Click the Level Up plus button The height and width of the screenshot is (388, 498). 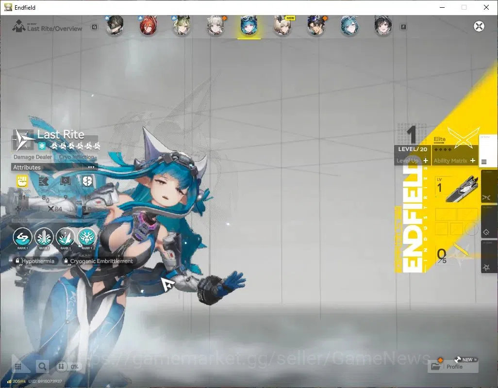426,161
